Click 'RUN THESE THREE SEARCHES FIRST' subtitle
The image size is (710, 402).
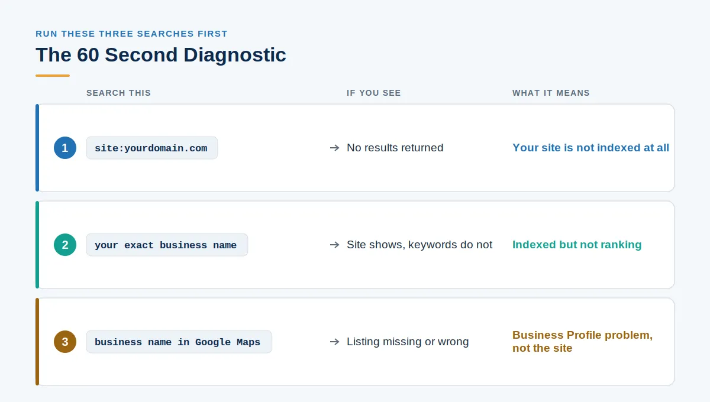131,34
